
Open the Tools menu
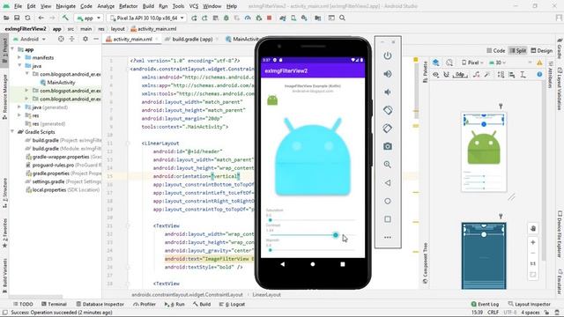pyautogui.click(x=178, y=6)
